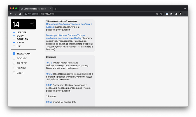The width and height of the screenshot is (196, 117).
Task: Toggle the browser side panel icon
Action: pos(176,14)
